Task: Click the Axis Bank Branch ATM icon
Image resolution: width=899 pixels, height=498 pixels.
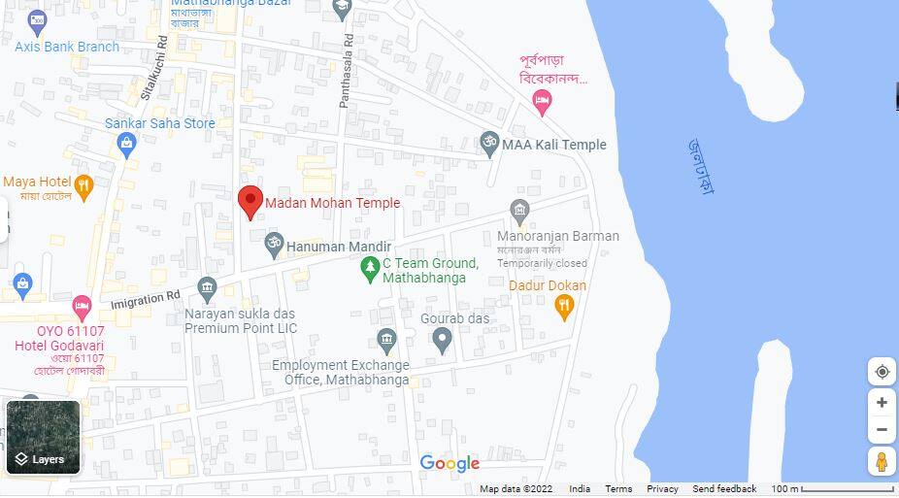Action: (x=37, y=23)
